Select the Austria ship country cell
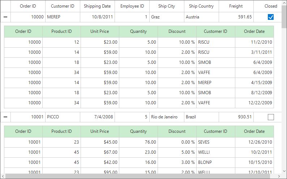This screenshot has height=179, width=287. pyautogui.click(x=201, y=17)
